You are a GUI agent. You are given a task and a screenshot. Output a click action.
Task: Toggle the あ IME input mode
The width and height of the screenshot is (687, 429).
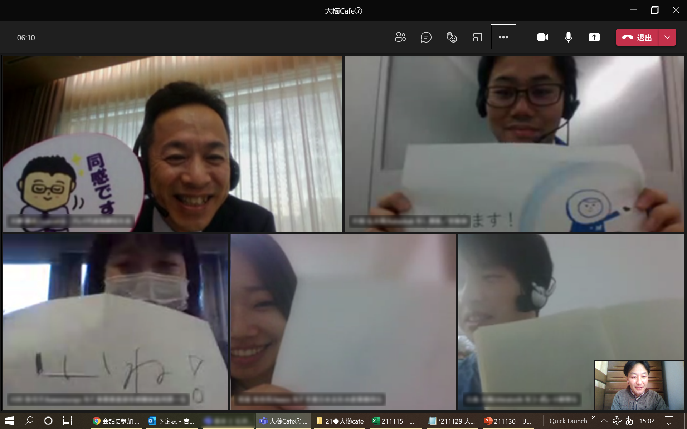pos(629,421)
